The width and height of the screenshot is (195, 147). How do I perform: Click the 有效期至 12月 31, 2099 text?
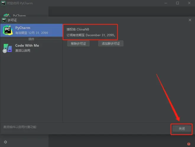point(32,33)
